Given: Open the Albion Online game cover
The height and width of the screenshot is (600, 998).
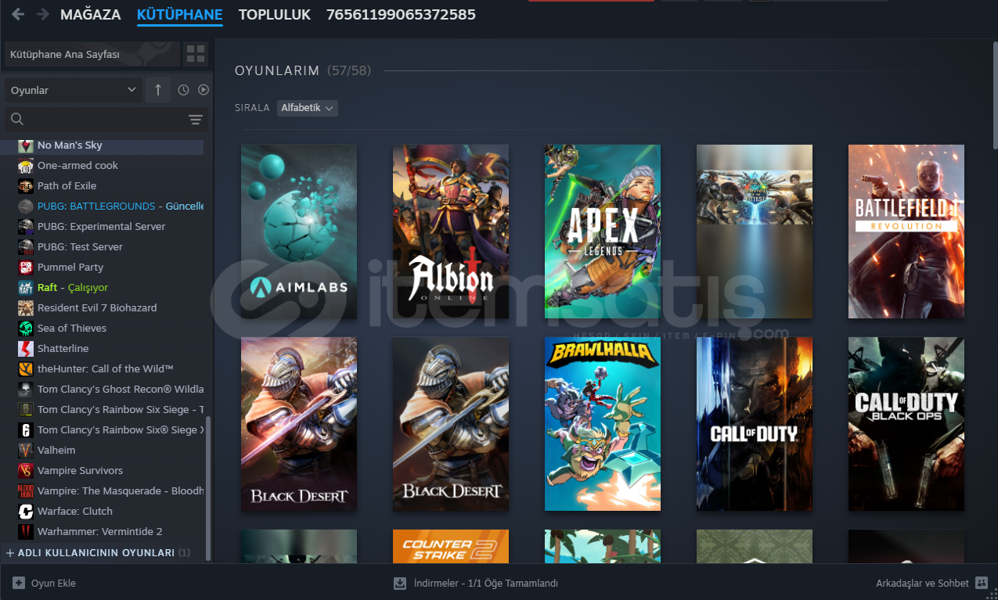Looking at the screenshot, I should click(451, 232).
